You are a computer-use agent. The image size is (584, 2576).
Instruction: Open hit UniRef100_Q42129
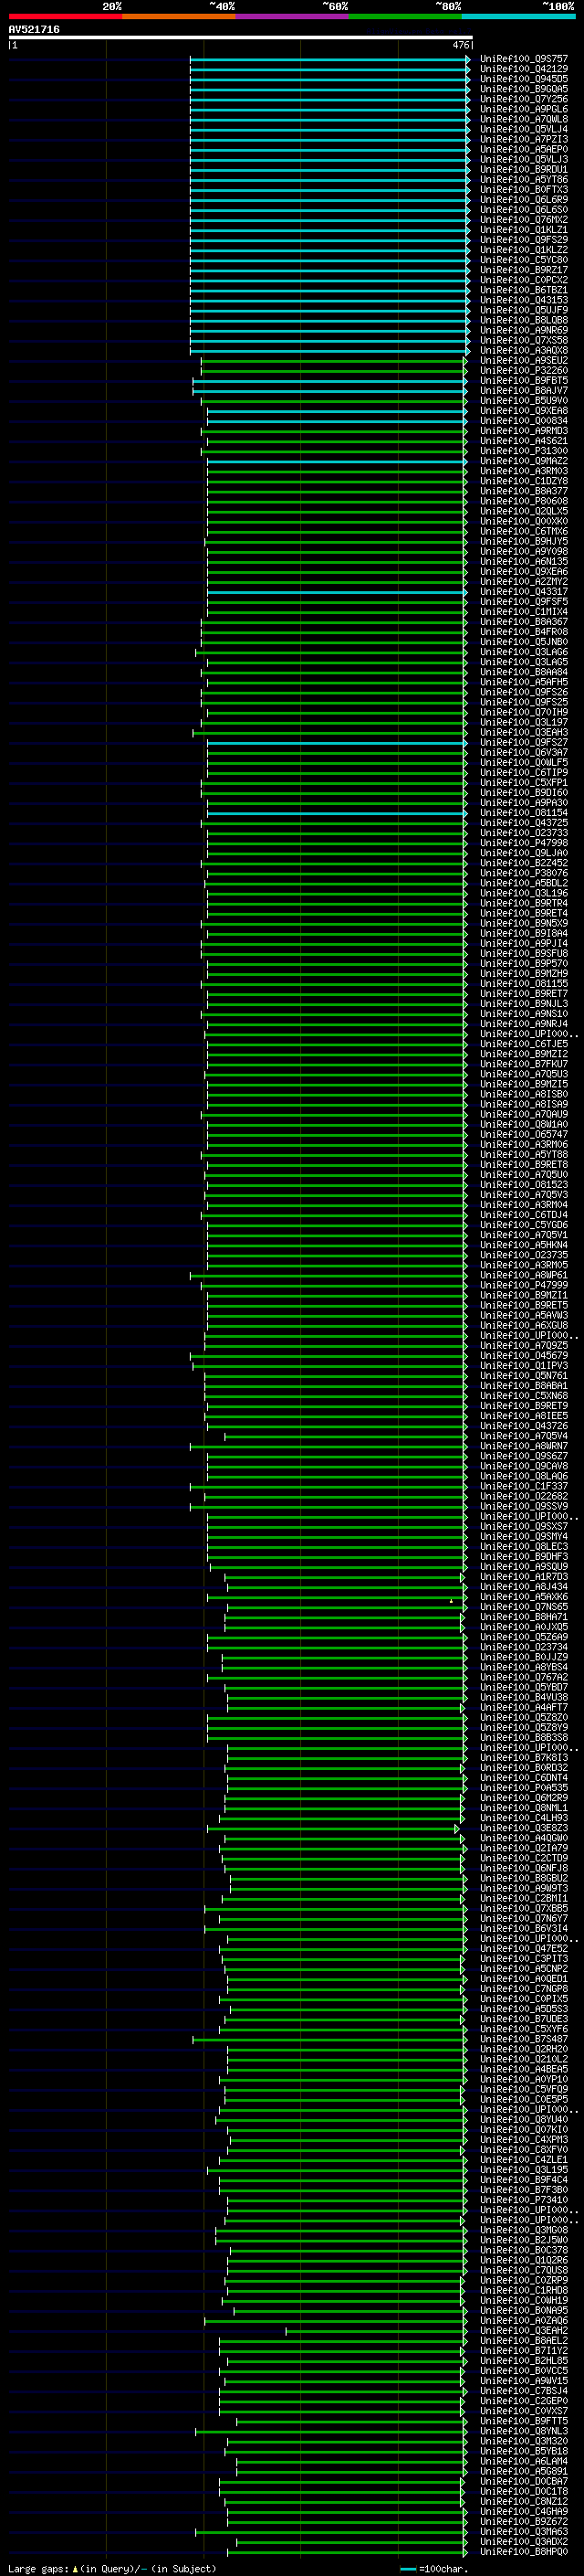click(x=524, y=70)
